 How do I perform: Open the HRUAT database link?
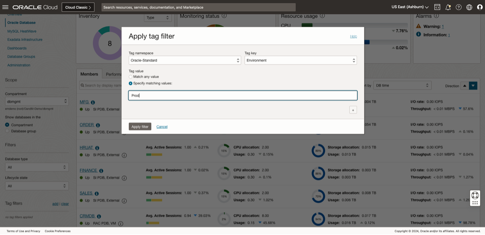pos(86,148)
